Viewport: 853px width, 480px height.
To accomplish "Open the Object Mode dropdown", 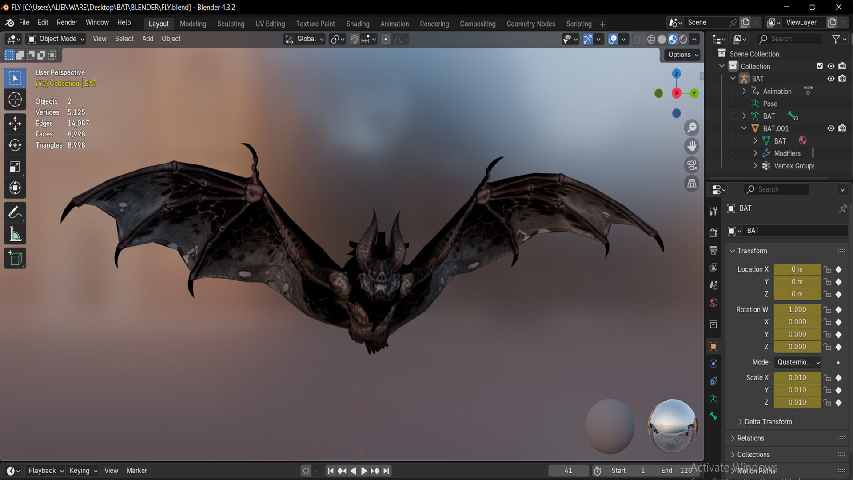I will click(56, 39).
